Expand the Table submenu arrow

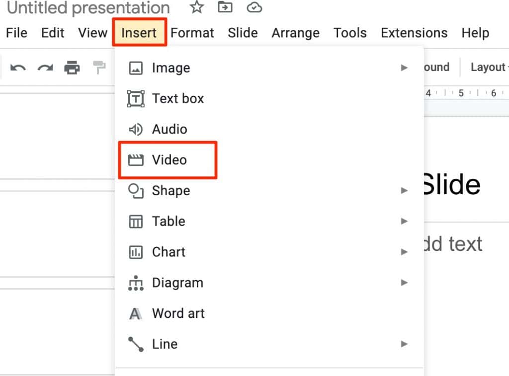pos(404,221)
